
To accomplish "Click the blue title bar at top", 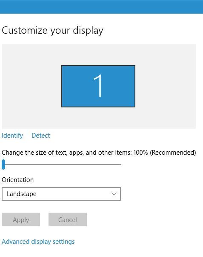I will (101, 7).
